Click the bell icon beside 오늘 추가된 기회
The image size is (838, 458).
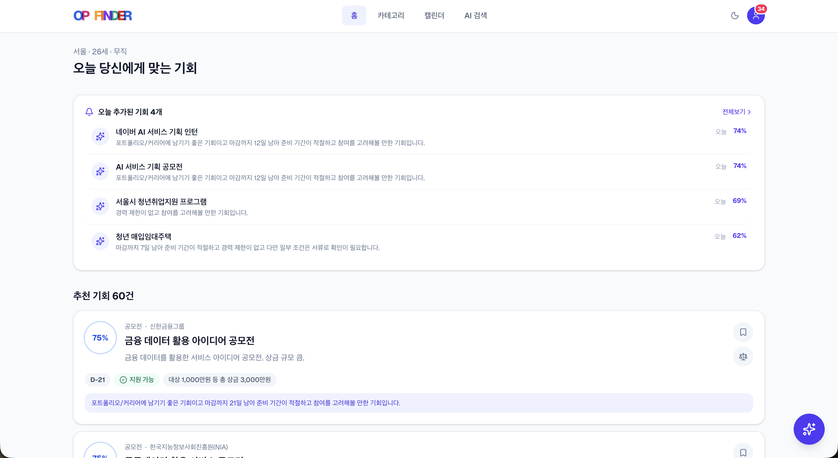click(89, 112)
